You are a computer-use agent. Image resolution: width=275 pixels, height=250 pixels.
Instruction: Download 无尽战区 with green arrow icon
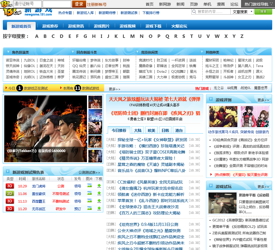(99, 208)
